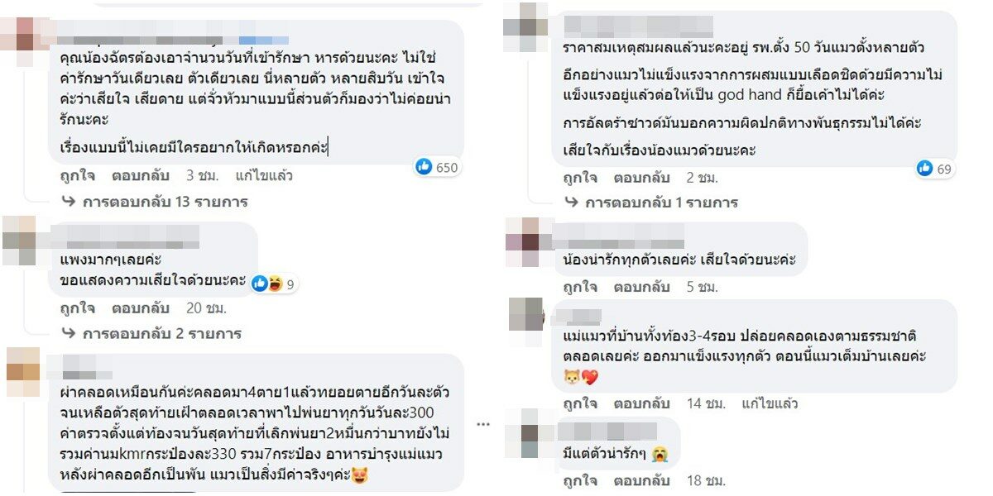Click the like reaction icon showing 650
Viewport: 993px width, 496px height.
425,167
